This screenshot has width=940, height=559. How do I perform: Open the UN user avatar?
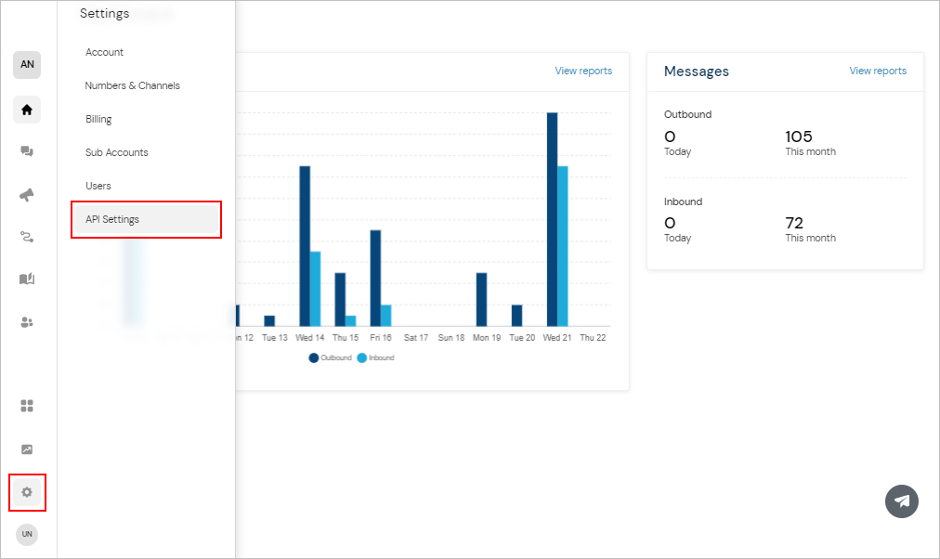tap(27, 535)
